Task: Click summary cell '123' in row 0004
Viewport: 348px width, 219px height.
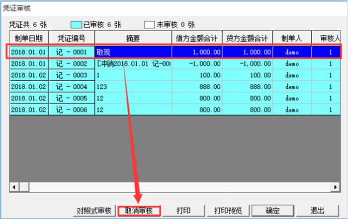Action: coord(133,87)
